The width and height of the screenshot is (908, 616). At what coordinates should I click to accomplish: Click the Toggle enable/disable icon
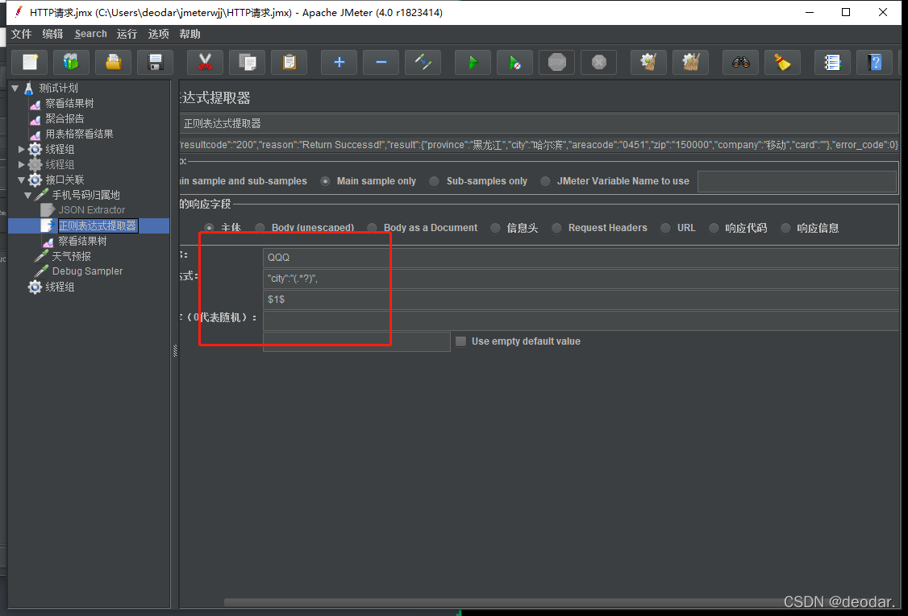(x=423, y=62)
